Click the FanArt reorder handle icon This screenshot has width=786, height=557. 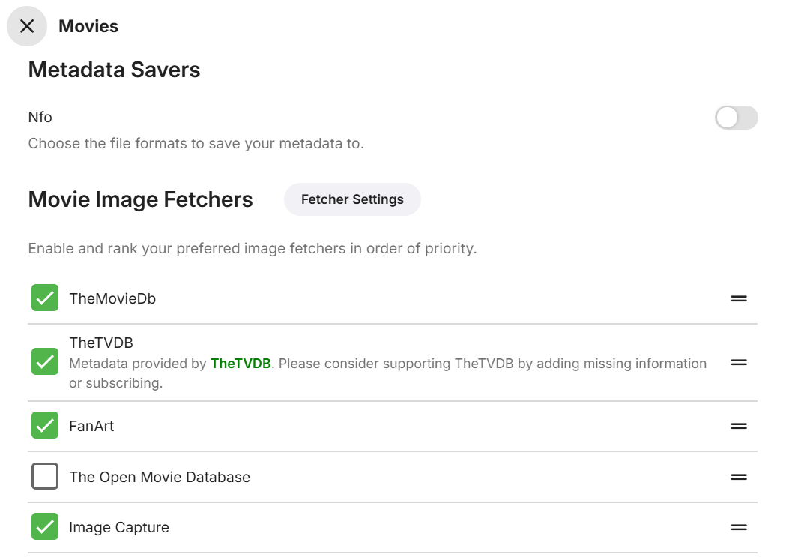[739, 426]
